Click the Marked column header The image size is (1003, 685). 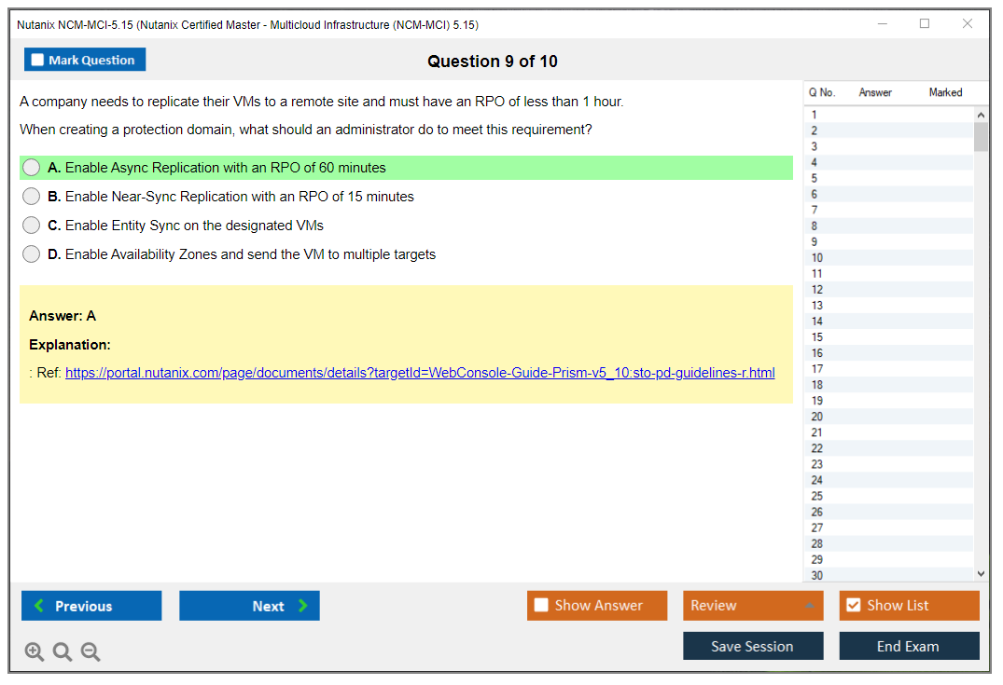pos(945,92)
